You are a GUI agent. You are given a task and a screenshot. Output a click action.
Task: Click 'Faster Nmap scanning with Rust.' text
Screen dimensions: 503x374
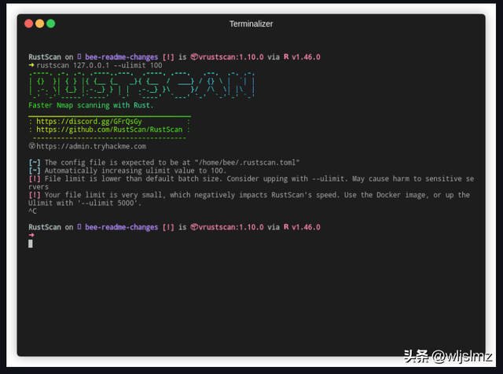pos(91,105)
